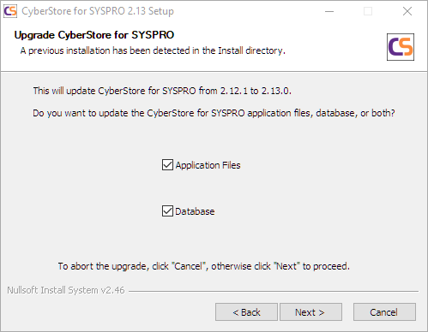Click the large CyberStore logo in the header
The width and height of the screenshot is (428, 332).
point(401,47)
